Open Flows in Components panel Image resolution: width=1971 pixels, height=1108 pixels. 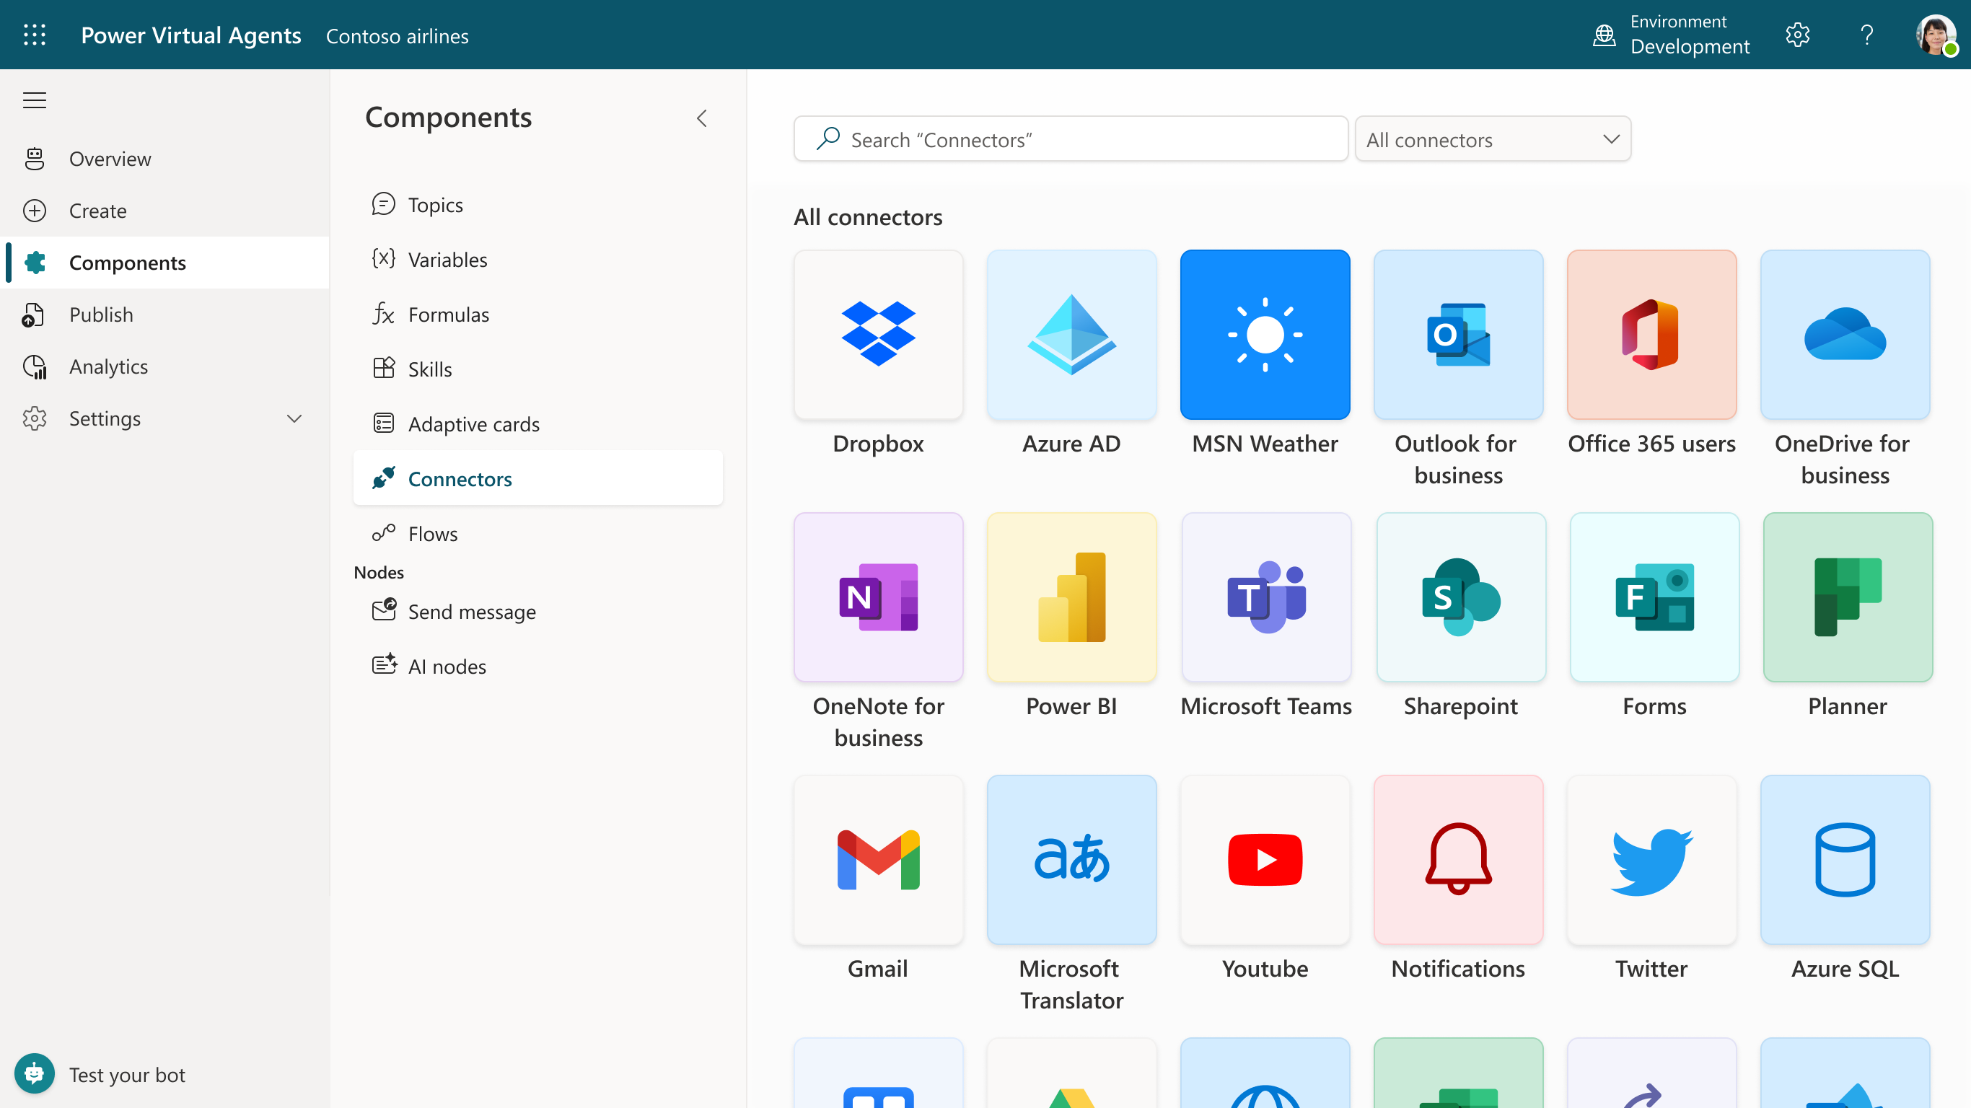click(538, 533)
